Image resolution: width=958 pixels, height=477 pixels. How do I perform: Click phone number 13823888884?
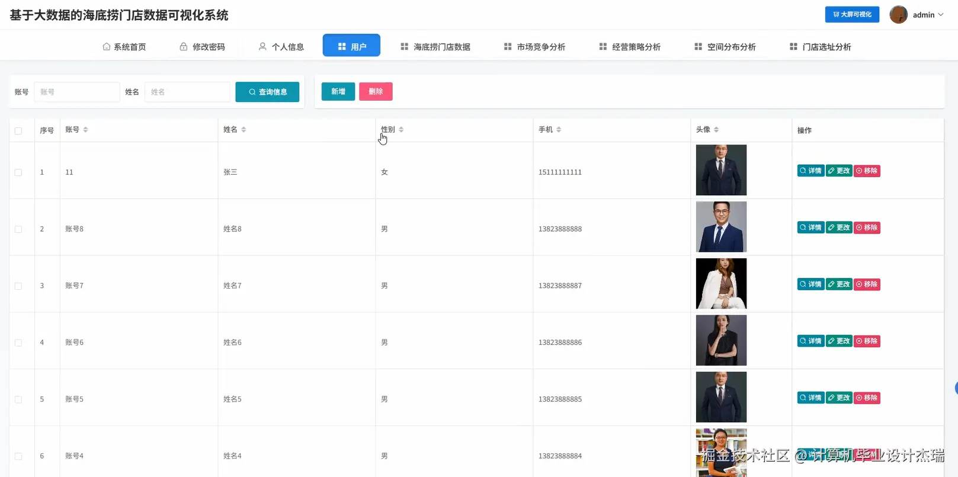tap(560, 456)
